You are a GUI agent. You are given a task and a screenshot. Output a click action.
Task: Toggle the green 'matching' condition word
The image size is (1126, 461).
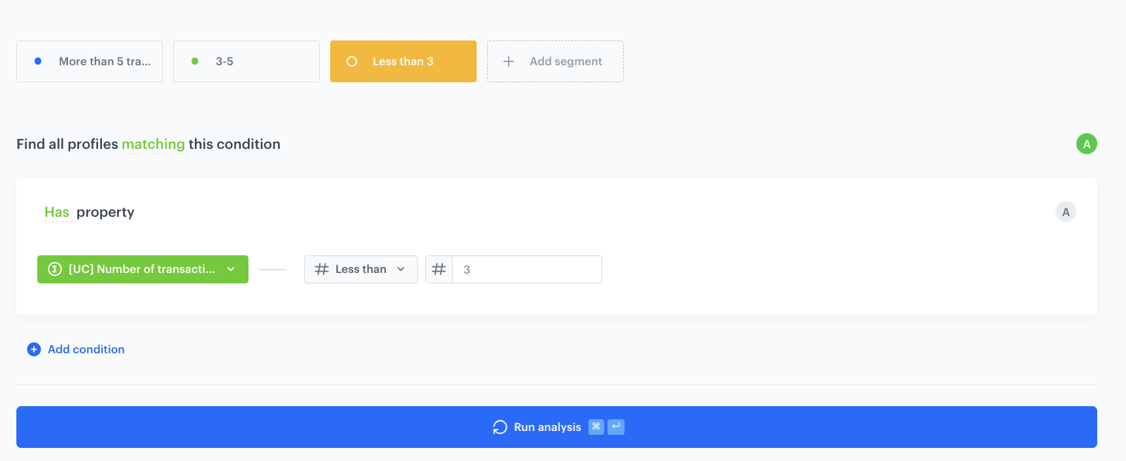153,144
